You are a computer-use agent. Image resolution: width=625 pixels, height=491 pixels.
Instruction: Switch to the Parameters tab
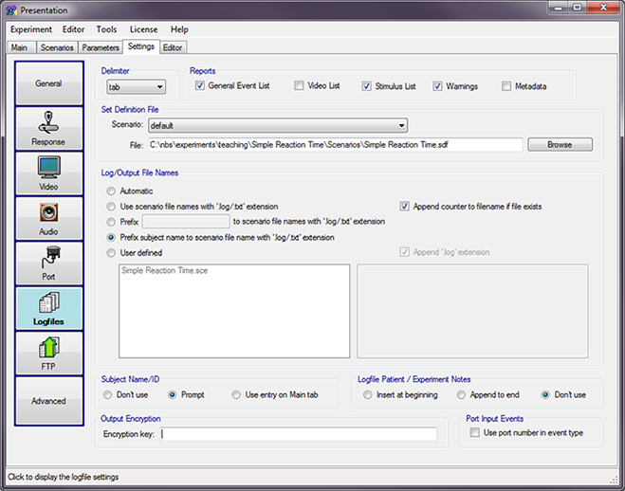click(x=101, y=47)
